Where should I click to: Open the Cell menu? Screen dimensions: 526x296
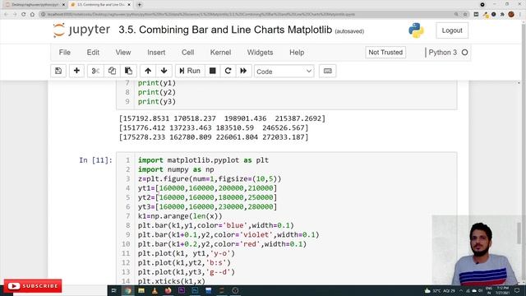188,53
